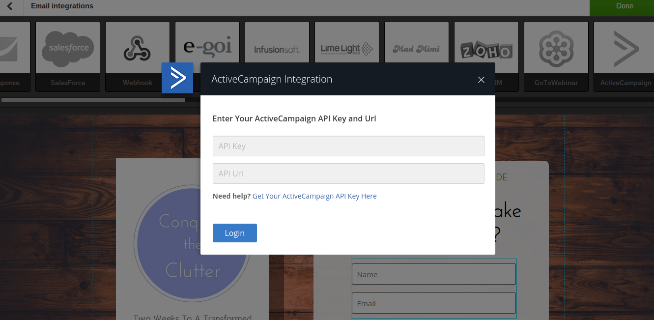Image resolution: width=654 pixels, height=320 pixels.
Task: Pick the LimeLight integration tile
Action: (347, 43)
